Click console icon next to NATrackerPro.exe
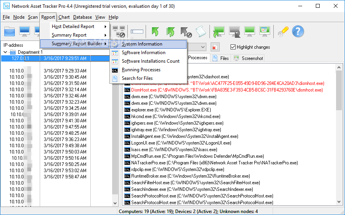Screen dimensions: 345x215 click(x=127, y=163)
